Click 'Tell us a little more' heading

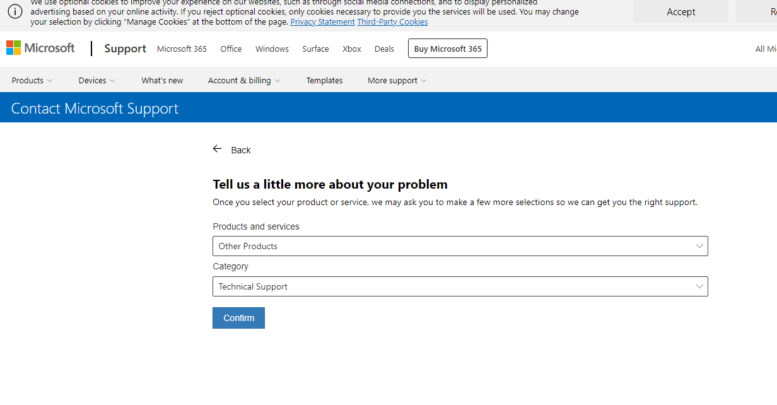[x=330, y=184]
